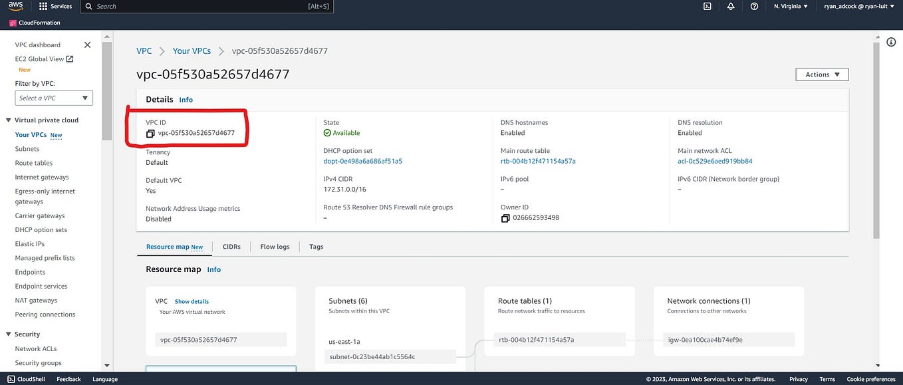The image size is (903, 385).
Task: Open the N. Virginia region dropdown
Action: coord(791,6)
